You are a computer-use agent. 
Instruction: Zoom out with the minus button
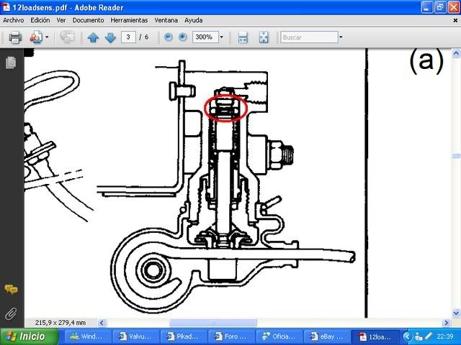(x=169, y=37)
